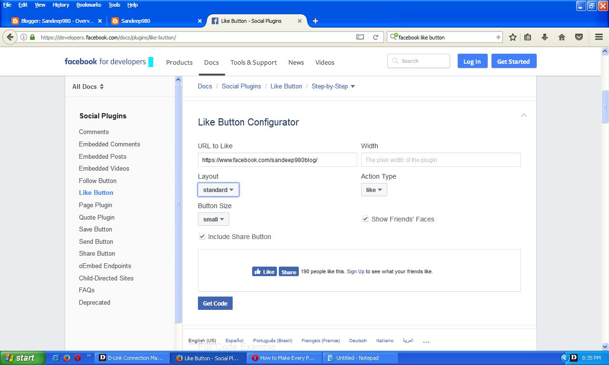Open the Button Size small dropdown
The height and width of the screenshot is (365, 609).
point(214,219)
